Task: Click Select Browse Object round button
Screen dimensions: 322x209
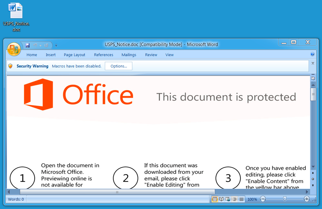Action: click(x=313, y=179)
